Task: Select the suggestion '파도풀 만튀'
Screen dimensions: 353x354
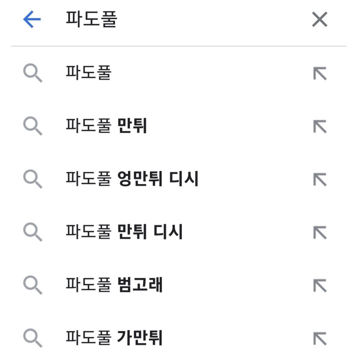Action: click(106, 126)
